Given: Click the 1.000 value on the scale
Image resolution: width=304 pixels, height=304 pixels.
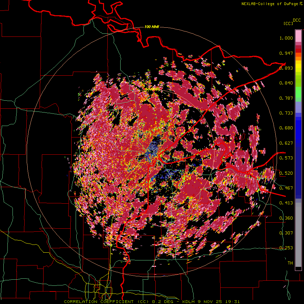Looking at the screenshot, I should click(286, 38).
